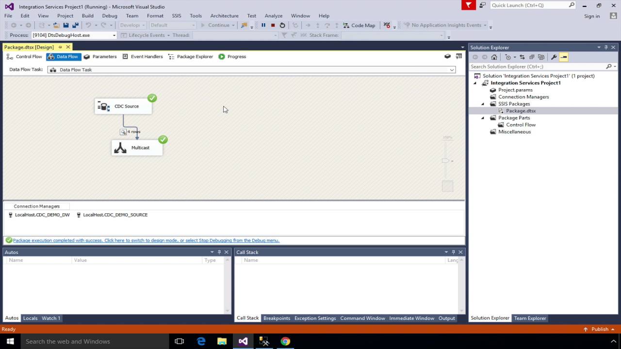Screen dimensions: 621x349
Task: Click Windows taskbar search box
Action: (x=95, y=341)
